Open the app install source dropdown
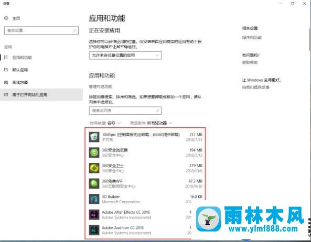 [x=125, y=55]
